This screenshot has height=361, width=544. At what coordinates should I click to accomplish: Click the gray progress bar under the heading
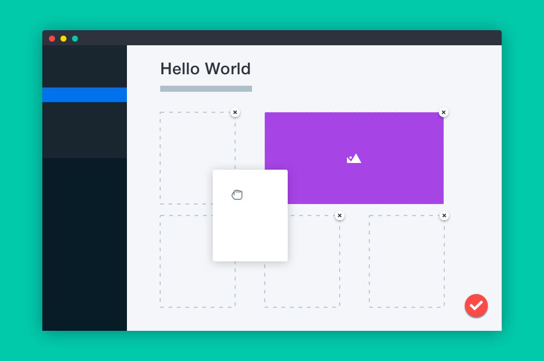pyautogui.click(x=206, y=89)
